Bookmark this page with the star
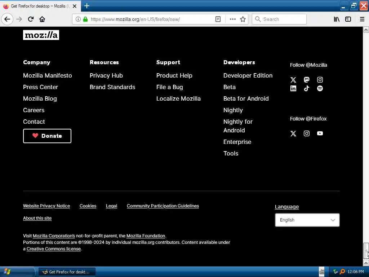369x277 pixels. pyautogui.click(x=243, y=19)
